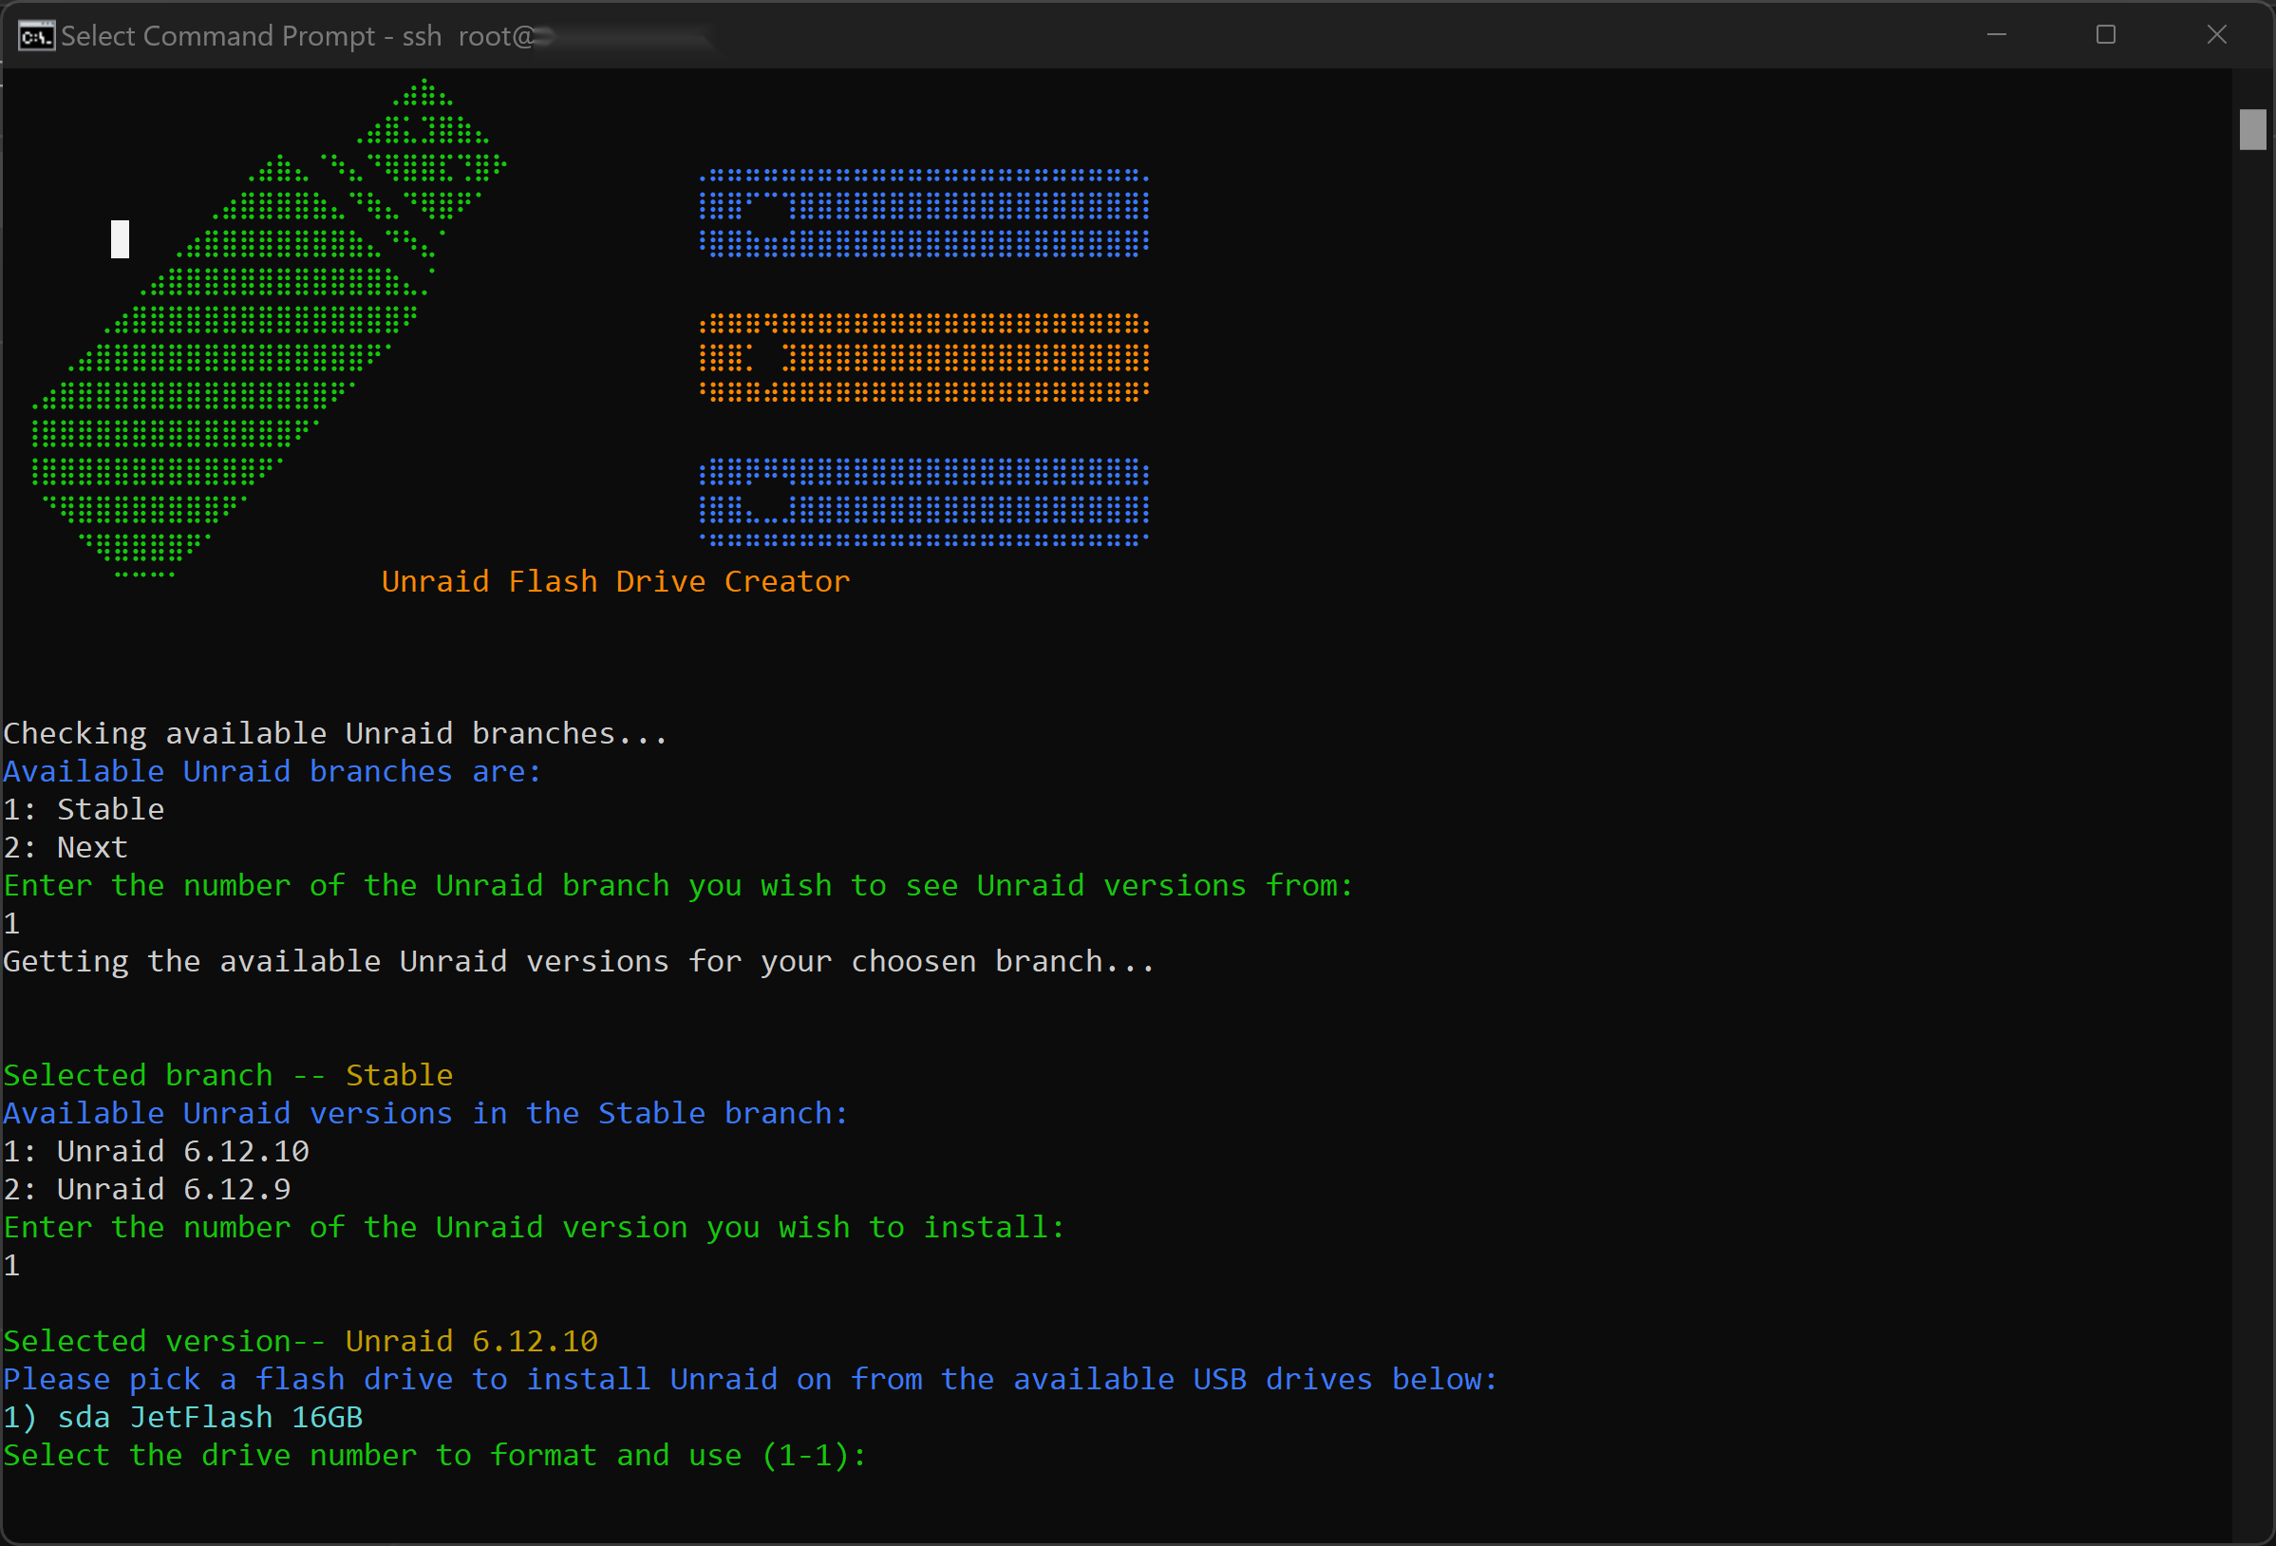Click the window title text 'Select Command Prompt'

pos(217,36)
